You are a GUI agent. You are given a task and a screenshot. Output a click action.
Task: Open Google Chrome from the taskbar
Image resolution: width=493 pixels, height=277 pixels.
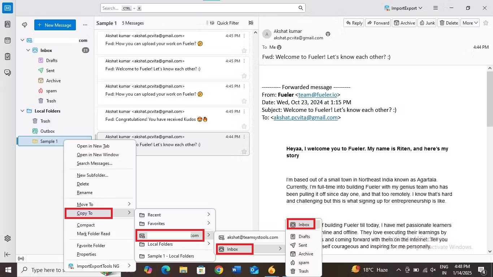pos(219,270)
